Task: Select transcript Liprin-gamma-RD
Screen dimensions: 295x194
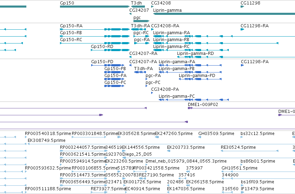Action: (x=236, y=57)
